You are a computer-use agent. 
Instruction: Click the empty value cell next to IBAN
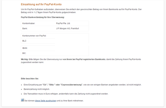72,48
